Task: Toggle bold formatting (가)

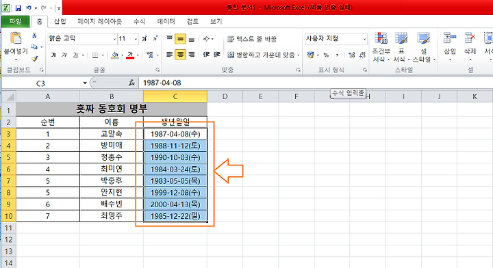Action: pos(54,55)
